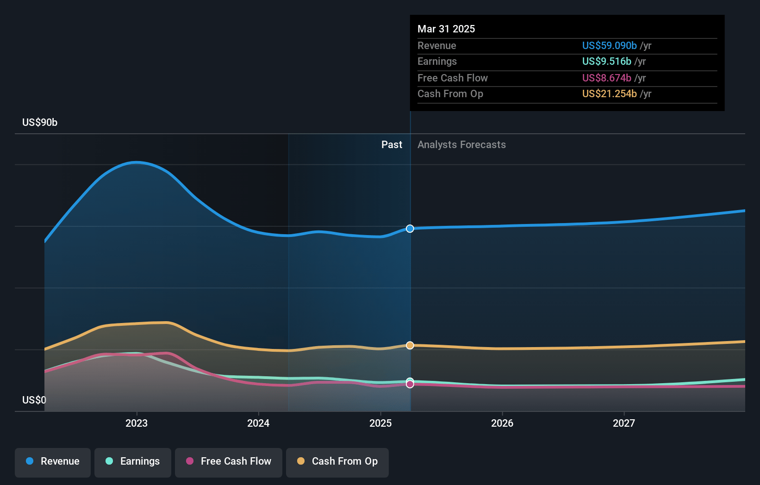Click the orange Cash From Op data point marker
760x485 pixels.
tap(410, 345)
